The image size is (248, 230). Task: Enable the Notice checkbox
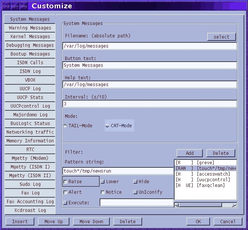(x=111, y=192)
